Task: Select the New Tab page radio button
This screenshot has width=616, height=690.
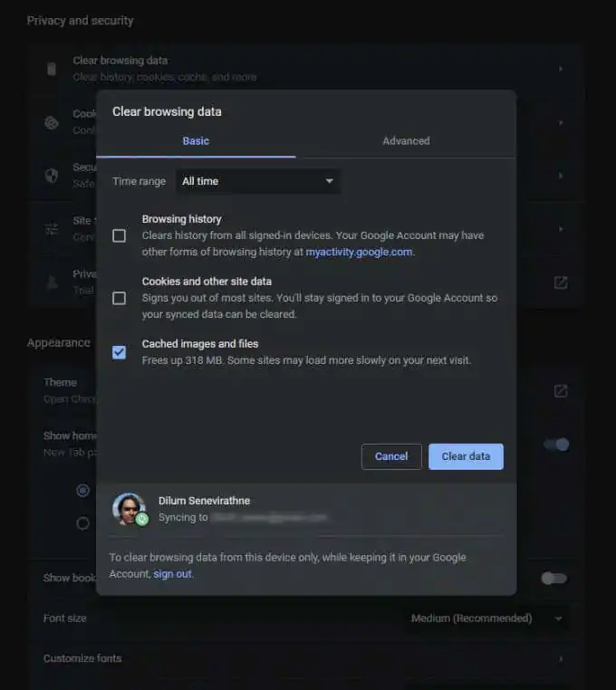Action: (x=82, y=490)
